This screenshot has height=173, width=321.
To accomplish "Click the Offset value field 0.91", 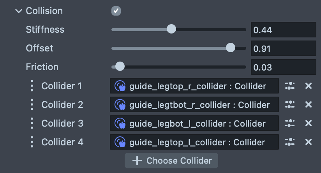I will (x=283, y=49).
